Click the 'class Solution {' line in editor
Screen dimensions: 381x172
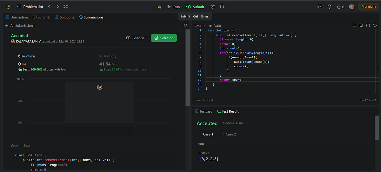click(x=220, y=30)
